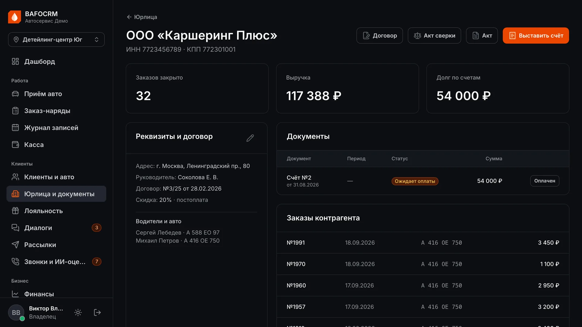Click the Приём авто car icon
Screen dimensions: 582x327
pyautogui.click(x=15, y=94)
